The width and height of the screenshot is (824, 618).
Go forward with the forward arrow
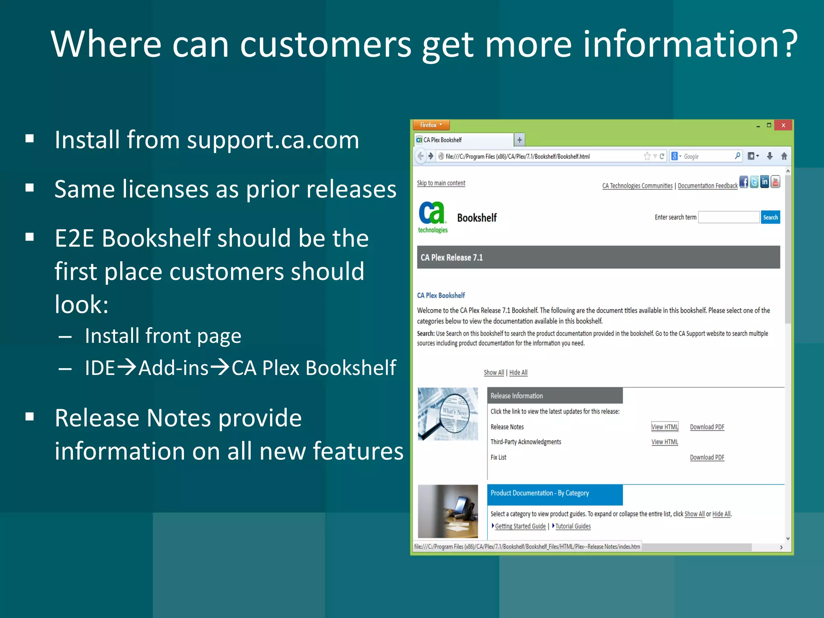pyautogui.click(x=431, y=156)
